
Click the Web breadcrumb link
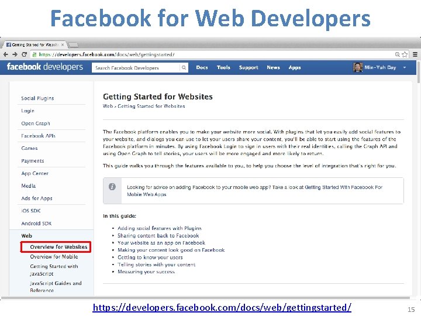108,106
